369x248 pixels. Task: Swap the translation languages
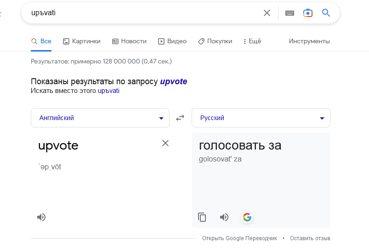[180, 118]
